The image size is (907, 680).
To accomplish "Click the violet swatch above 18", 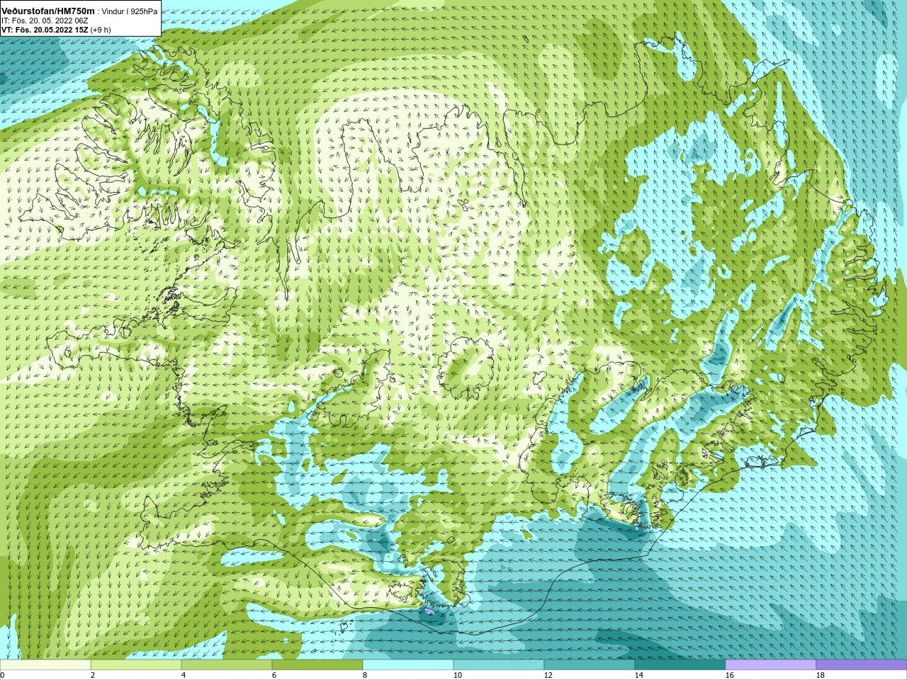I will [x=862, y=665].
